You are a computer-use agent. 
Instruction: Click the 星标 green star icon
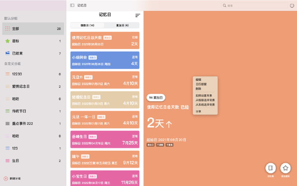[x=7, y=41]
